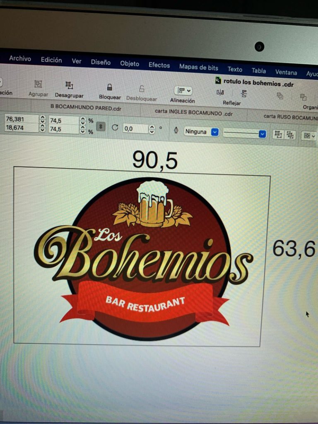Switch to carta INGLES BOCAMUNDO .cdr tab

[x=194, y=112]
